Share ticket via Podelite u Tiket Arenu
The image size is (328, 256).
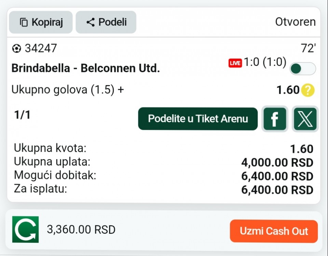coord(198,119)
